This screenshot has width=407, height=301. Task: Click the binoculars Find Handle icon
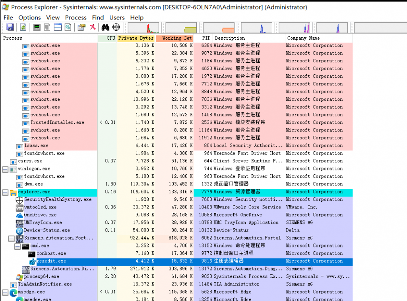[105, 27]
